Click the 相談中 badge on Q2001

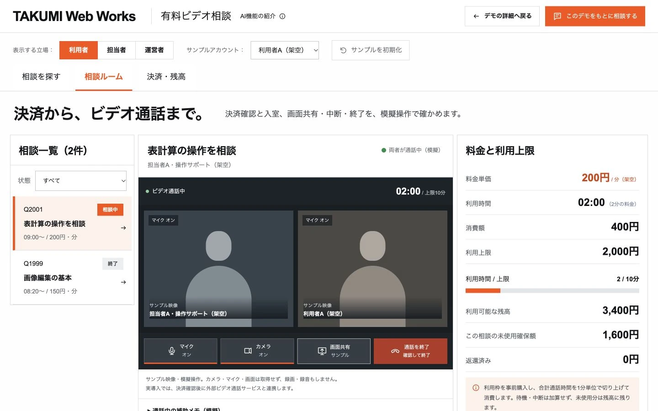(110, 210)
